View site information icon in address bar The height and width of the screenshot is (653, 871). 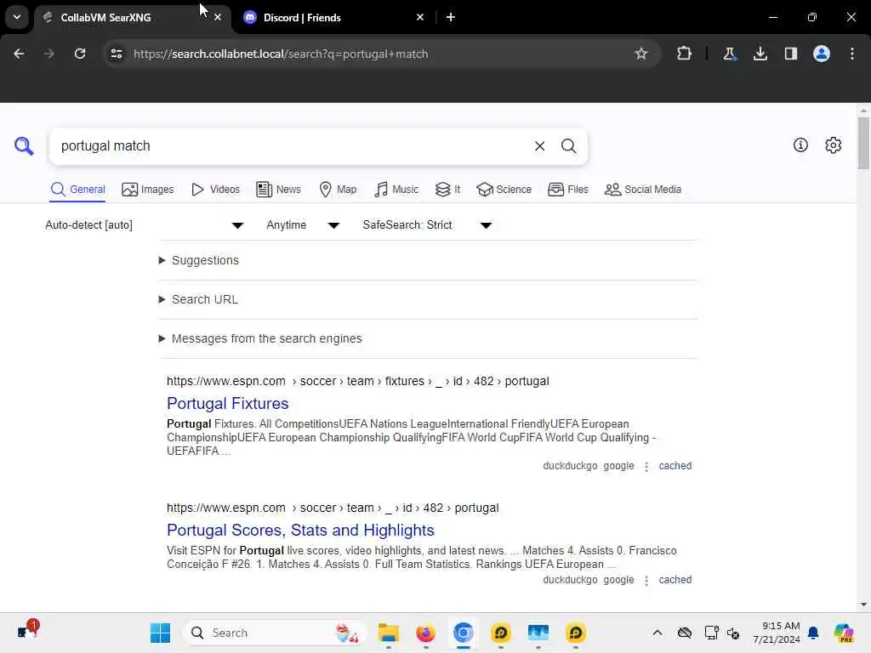click(x=116, y=54)
